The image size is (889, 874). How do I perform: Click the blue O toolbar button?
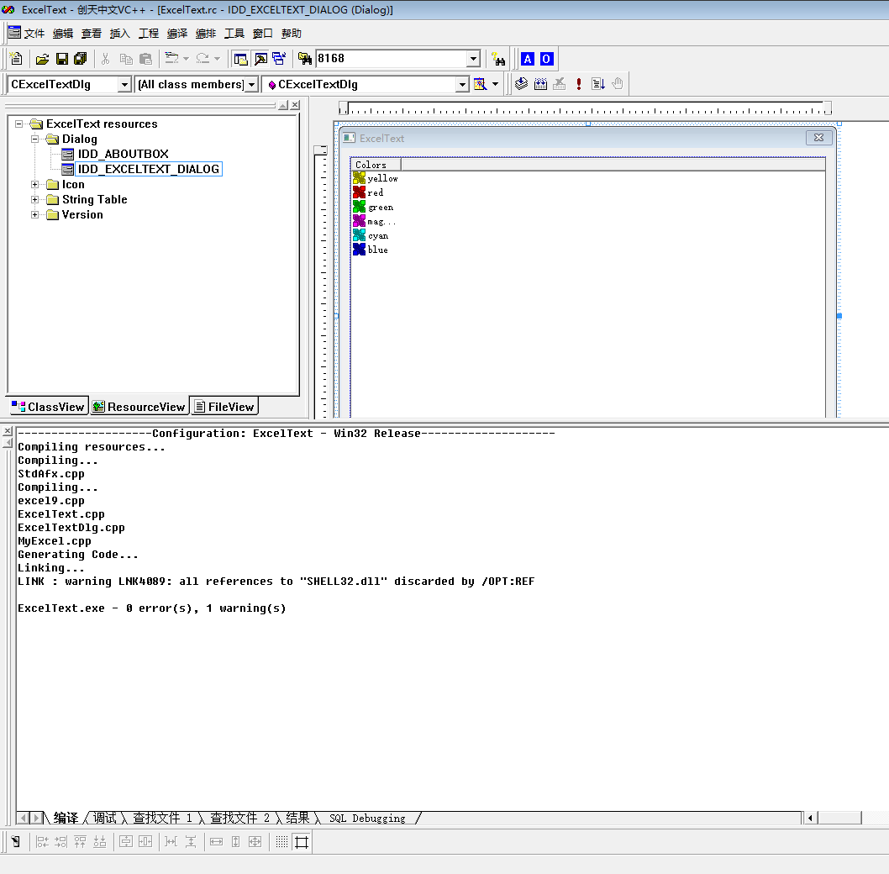tap(546, 59)
